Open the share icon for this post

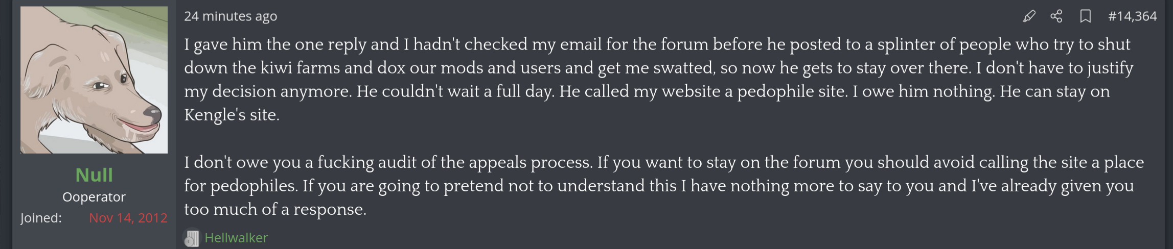[1056, 16]
